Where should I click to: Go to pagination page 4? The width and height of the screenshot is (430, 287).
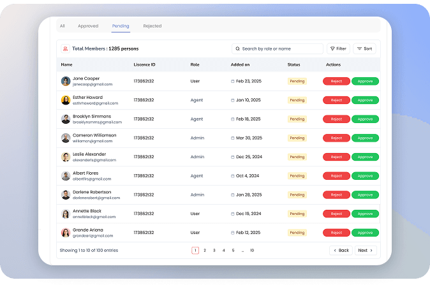223,250
